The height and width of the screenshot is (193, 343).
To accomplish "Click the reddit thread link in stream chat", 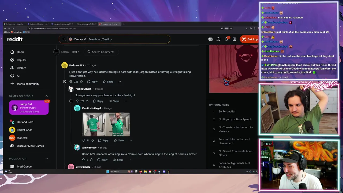I will (x=299, y=70).
